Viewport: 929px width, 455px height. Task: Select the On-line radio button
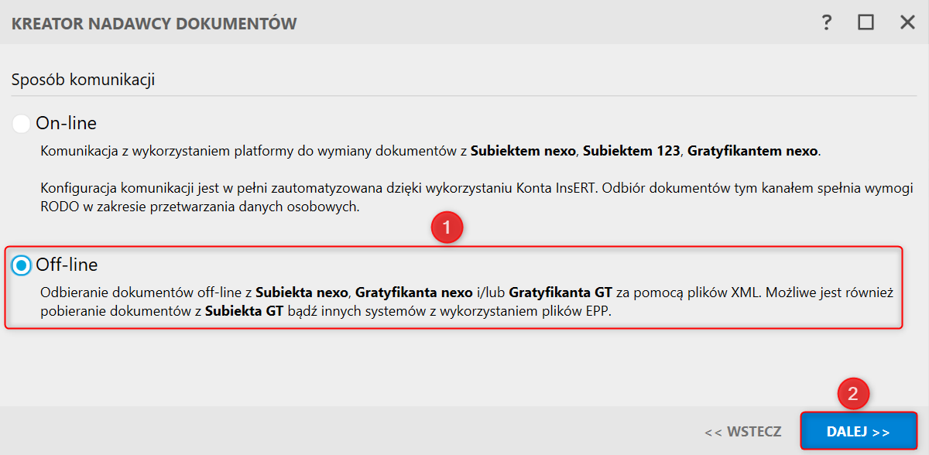[x=22, y=123]
